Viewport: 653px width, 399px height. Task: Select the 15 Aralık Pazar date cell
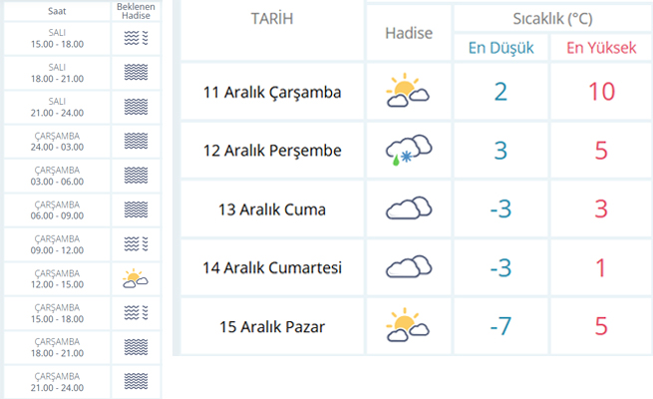pyautogui.click(x=272, y=326)
